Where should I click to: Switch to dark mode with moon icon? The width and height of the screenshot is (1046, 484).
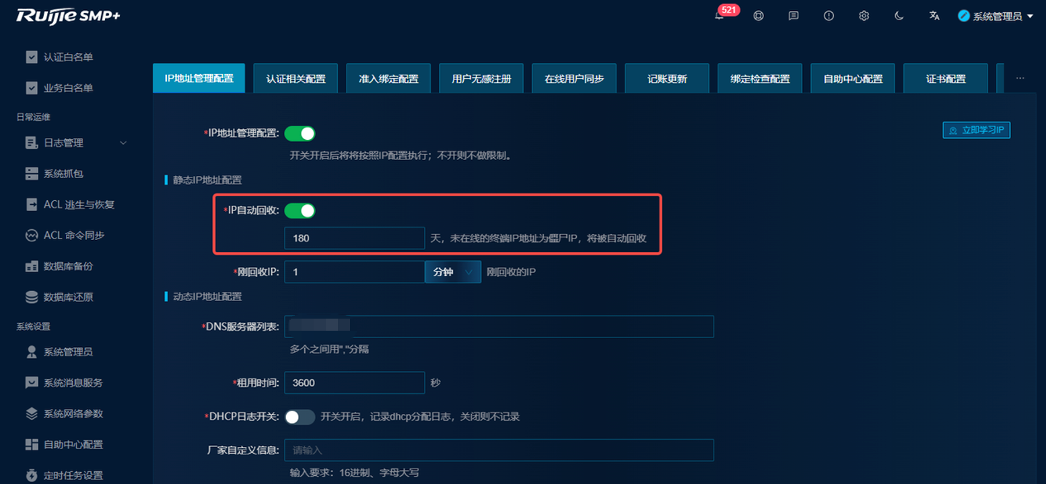[899, 15]
